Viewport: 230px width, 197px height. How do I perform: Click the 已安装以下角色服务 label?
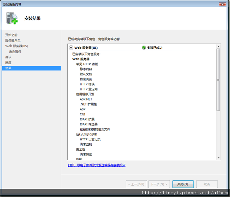click(x=86, y=54)
